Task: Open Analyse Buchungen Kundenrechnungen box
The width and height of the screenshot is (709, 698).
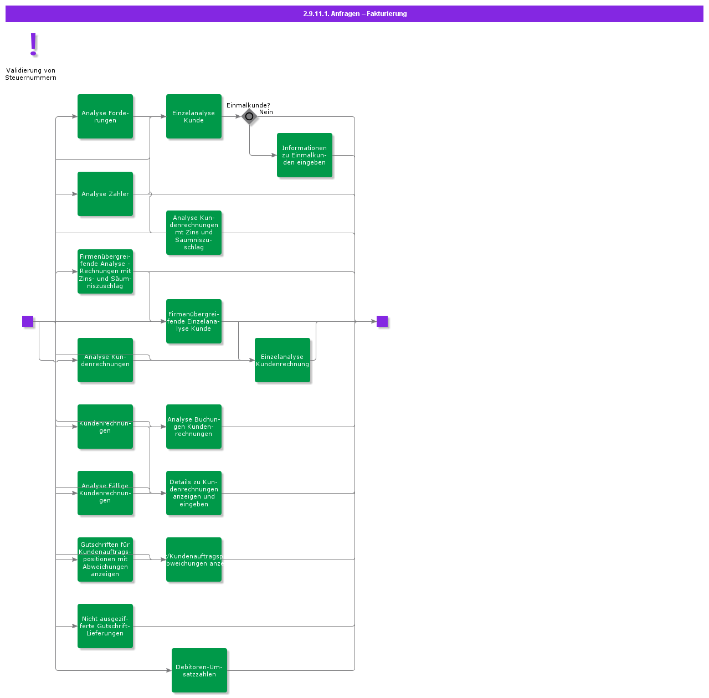Action: pyautogui.click(x=194, y=427)
